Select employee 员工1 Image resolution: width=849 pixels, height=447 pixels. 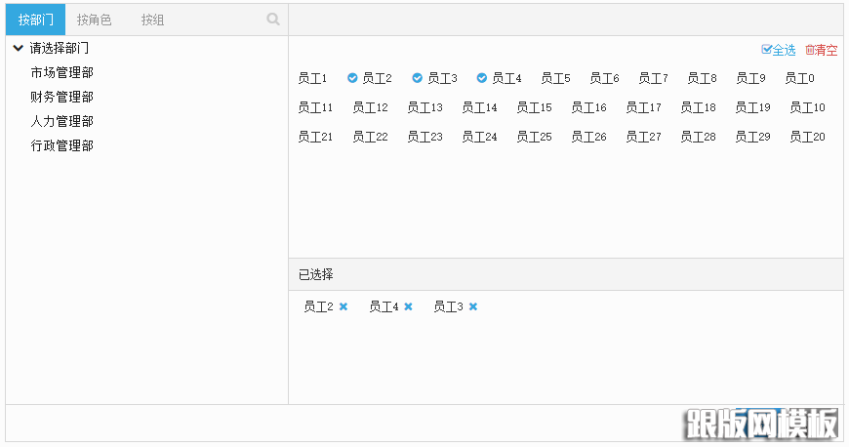click(312, 78)
